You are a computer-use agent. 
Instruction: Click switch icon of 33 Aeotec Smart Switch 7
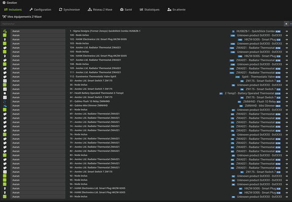5,81
